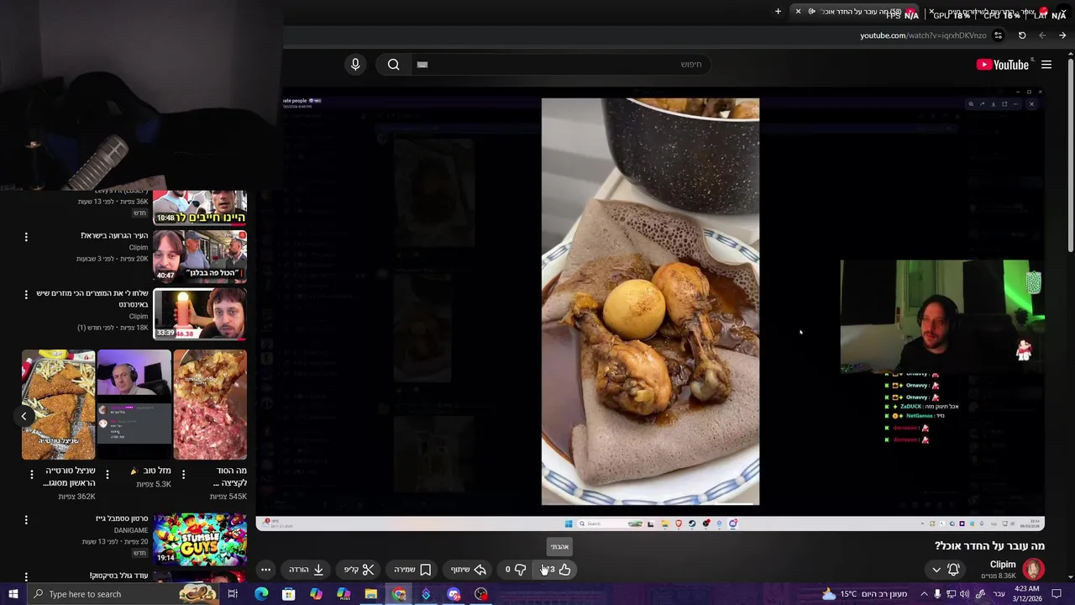Viewport: 1075px width, 605px height.
Task: Click the Shorts carousel previous arrow
Action: (x=24, y=416)
